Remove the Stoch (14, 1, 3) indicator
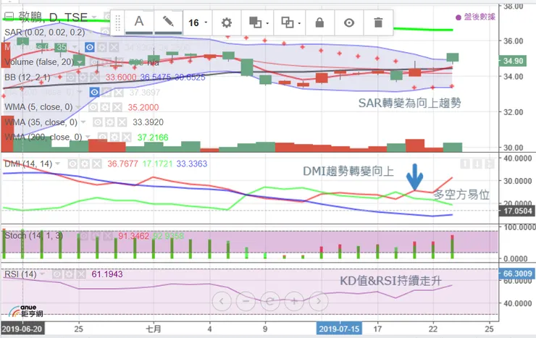Screen dimensions: 536x338 (108, 236)
